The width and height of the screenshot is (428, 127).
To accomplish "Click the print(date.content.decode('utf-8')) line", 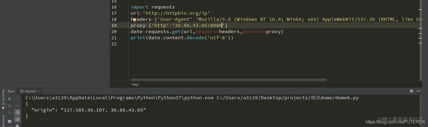I will tap(182, 38).
